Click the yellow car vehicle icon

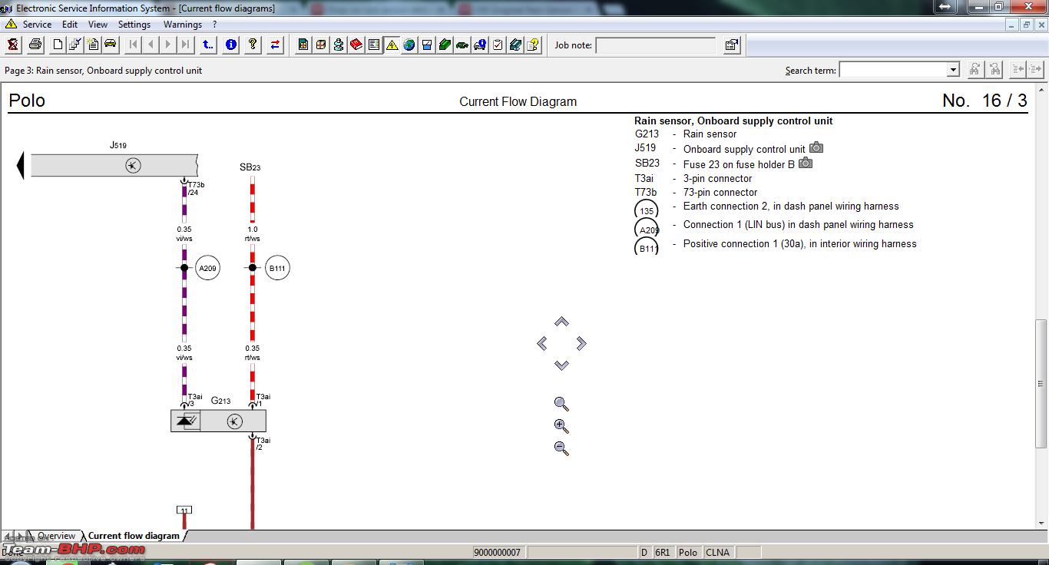click(111, 45)
